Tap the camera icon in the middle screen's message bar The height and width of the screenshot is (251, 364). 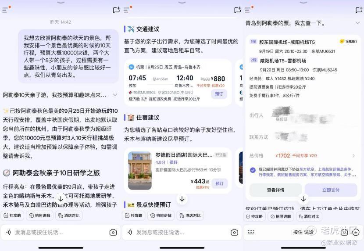coord(234,232)
